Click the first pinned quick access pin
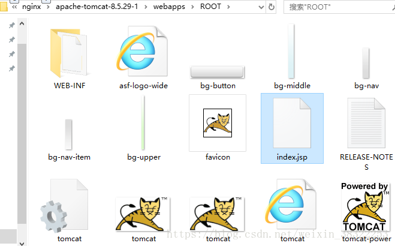 pyautogui.click(x=11, y=25)
